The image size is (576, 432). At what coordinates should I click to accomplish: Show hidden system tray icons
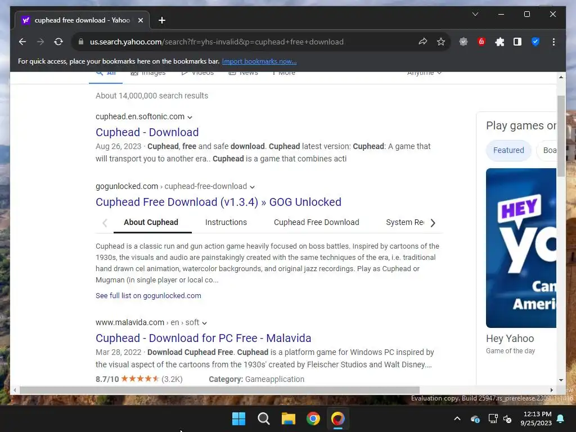click(457, 418)
